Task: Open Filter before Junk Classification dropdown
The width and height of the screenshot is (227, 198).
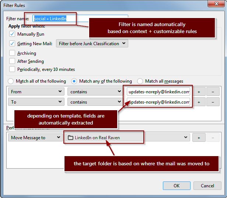Action: 92,43
